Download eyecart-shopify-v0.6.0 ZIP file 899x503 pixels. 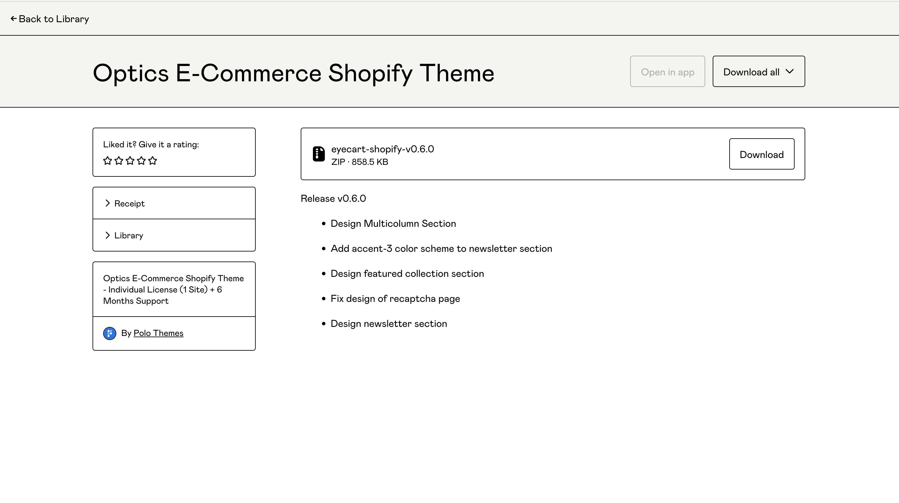coord(761,153)
